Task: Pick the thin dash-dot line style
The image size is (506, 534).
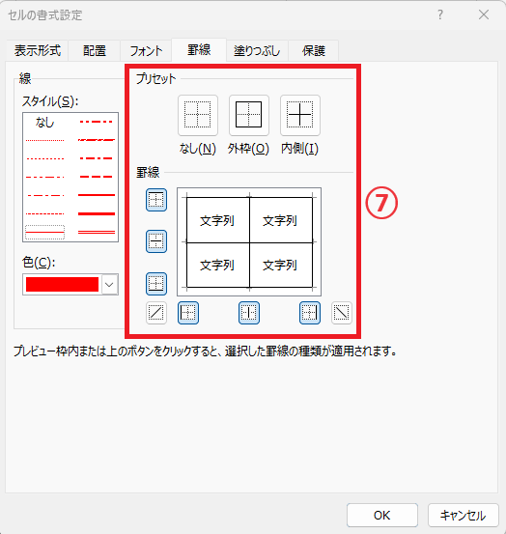Action: pos(45,195)
